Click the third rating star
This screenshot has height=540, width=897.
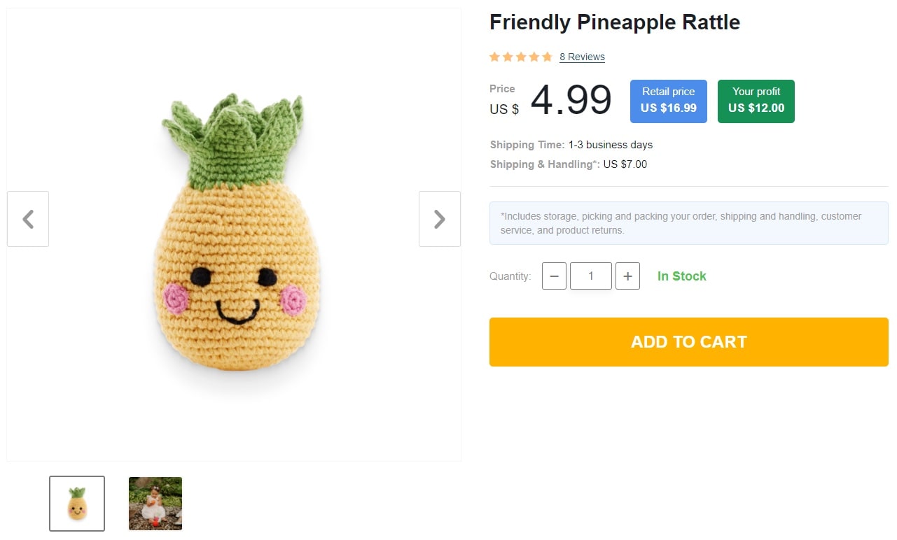(x=521, y=57)
